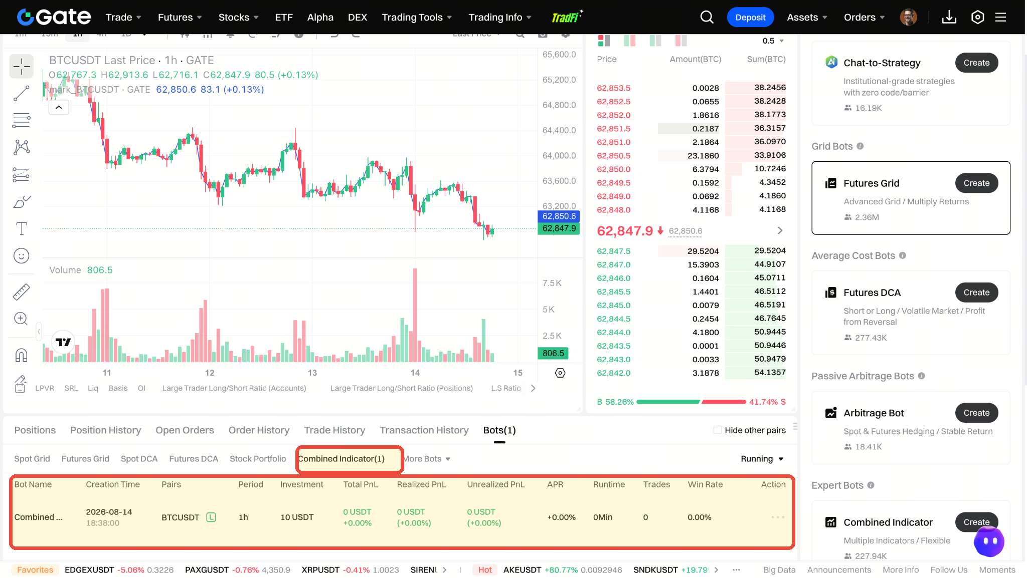Select the Futures Grid bots tab
Screen dimensions: 1027x578
(85, 459)
